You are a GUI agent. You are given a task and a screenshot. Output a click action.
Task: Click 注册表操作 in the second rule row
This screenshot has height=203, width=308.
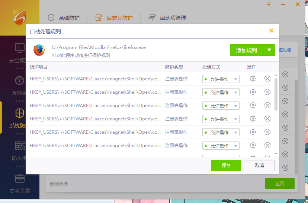(176, 92)
